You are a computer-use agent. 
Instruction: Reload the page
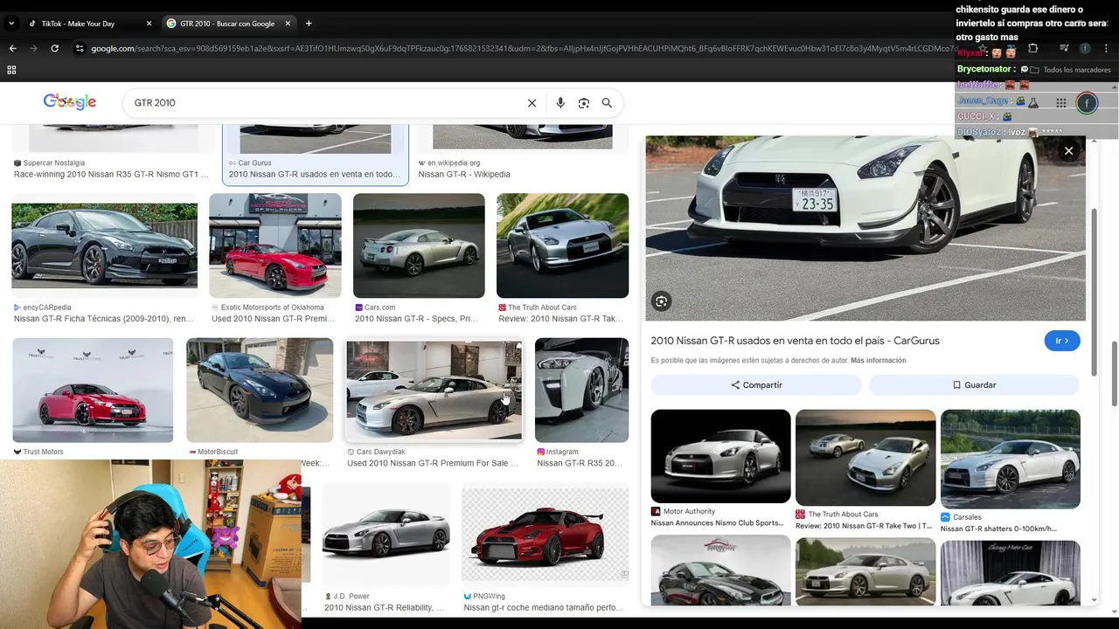54,48
